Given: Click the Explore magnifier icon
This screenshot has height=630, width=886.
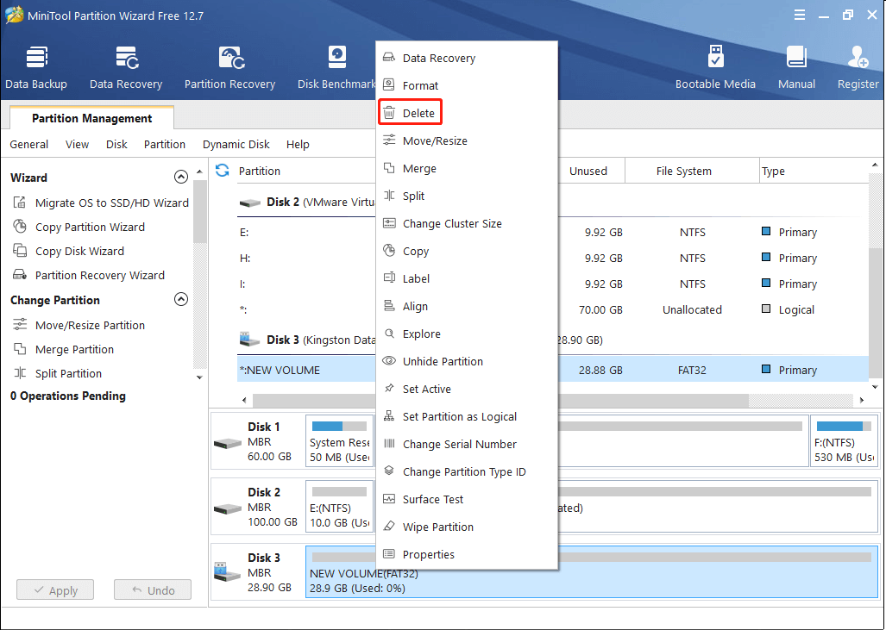Looking at the screenshot, I should (x=389, y=334).
